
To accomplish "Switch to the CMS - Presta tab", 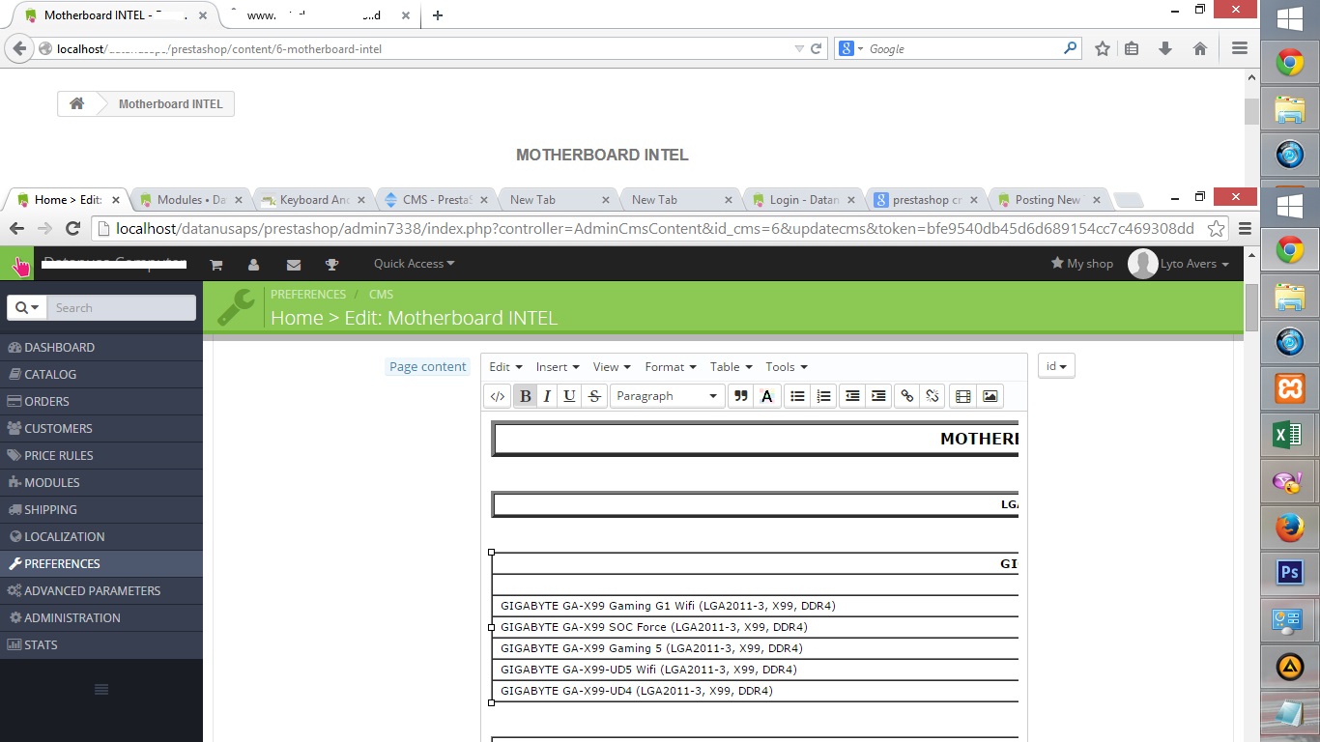I will click(437, 200).
